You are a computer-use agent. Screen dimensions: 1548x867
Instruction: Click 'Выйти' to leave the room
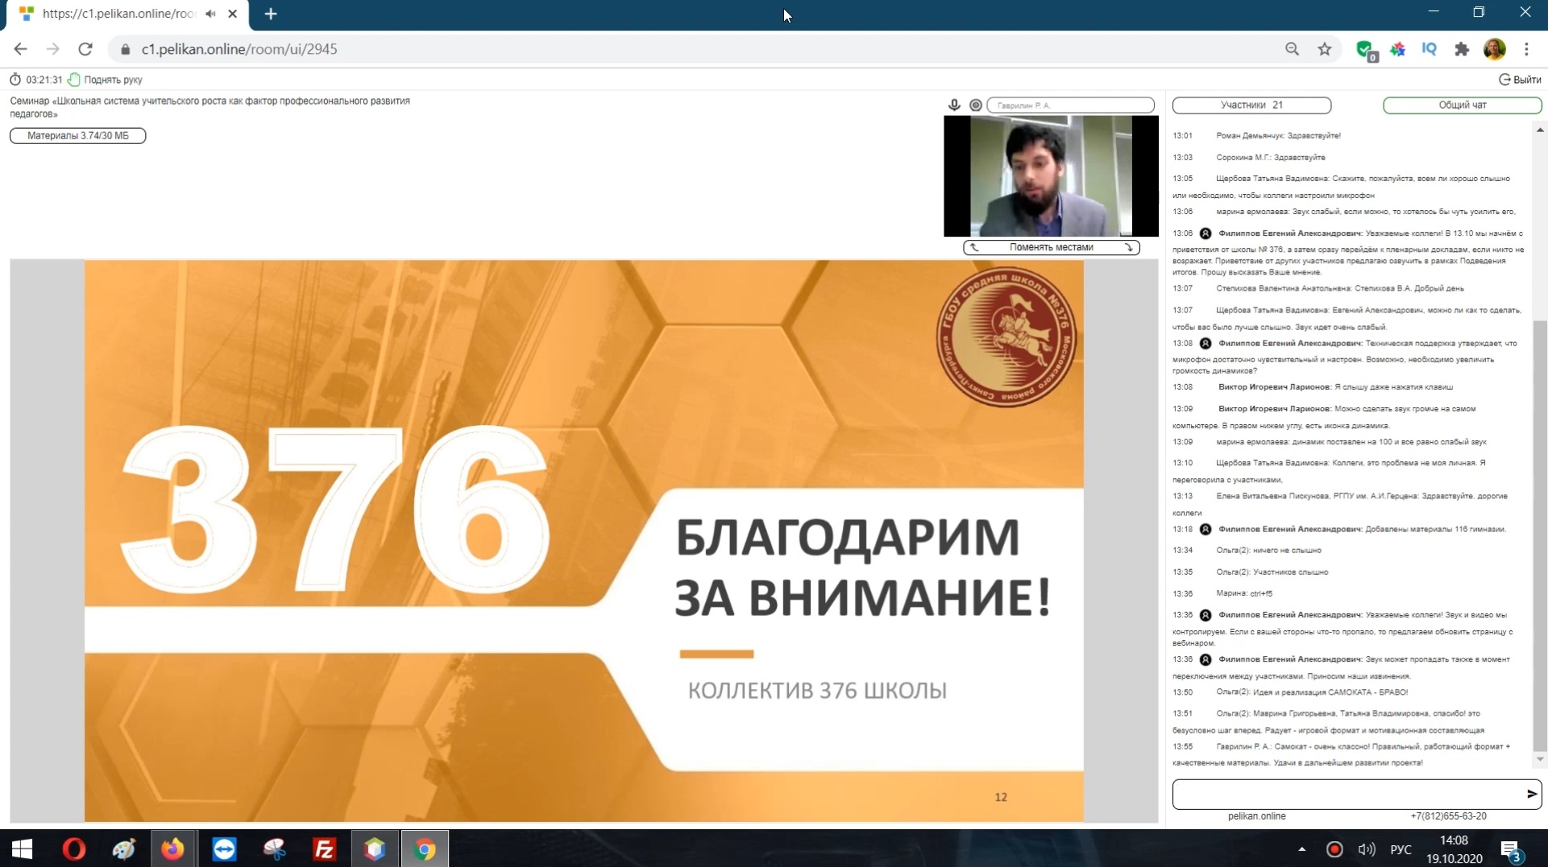point(1520,80)
